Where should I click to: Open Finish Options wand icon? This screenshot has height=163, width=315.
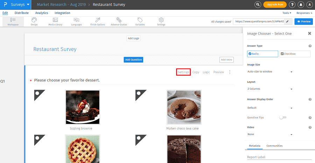point(98,20)
